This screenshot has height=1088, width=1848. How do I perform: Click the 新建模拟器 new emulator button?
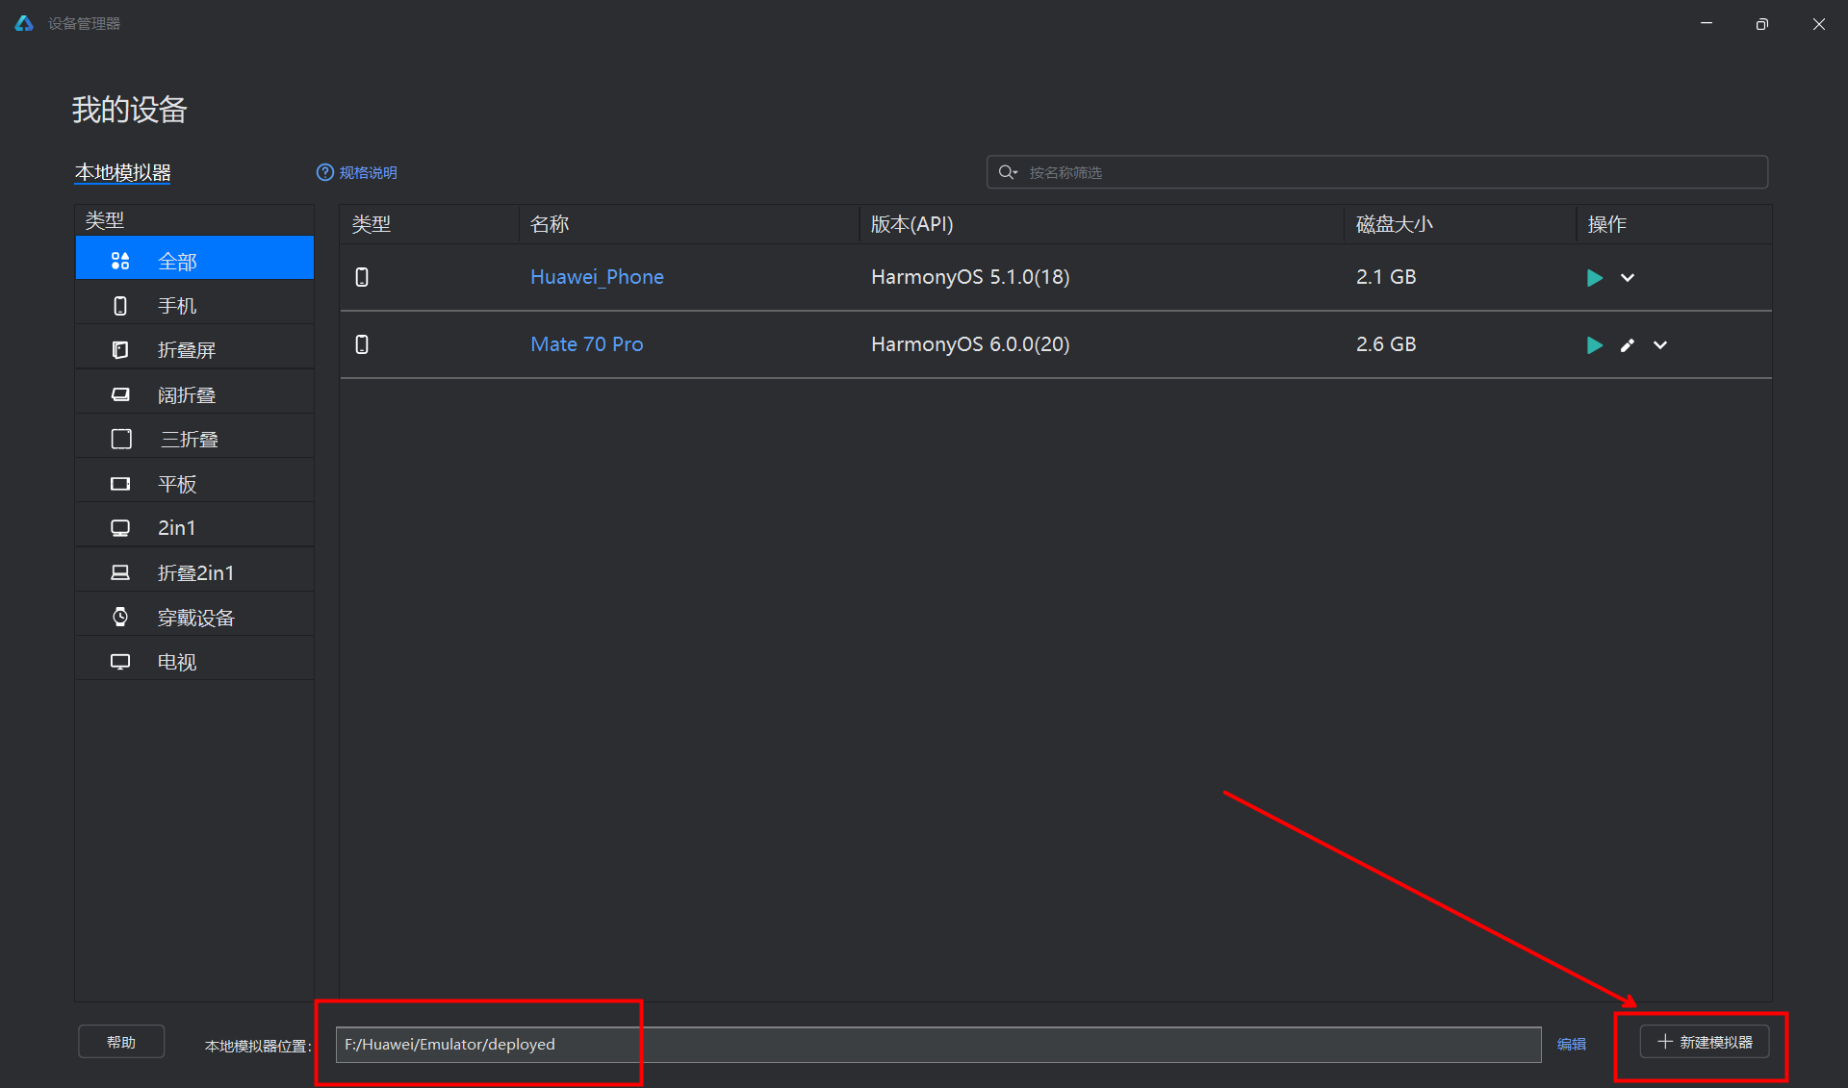1705,1042
